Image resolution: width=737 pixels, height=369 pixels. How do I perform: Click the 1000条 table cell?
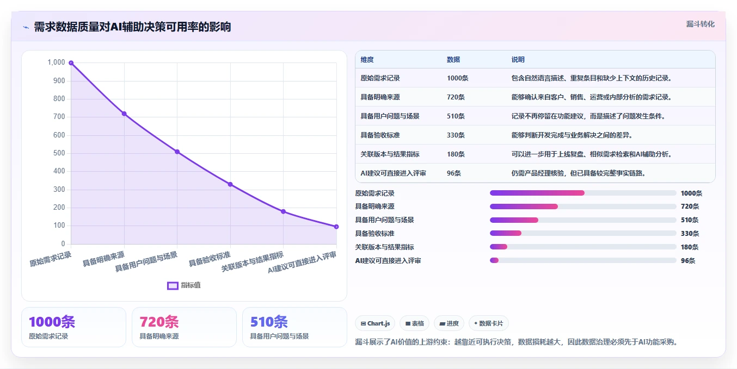(457, 78)
